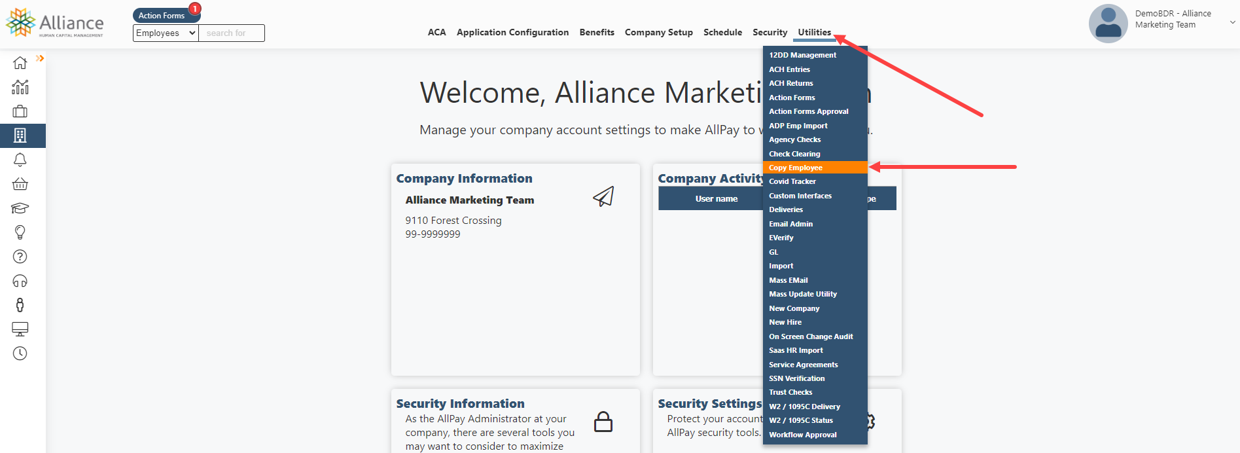
Task: Click the person figure icon in sidebar
Action: click(20, 305)
